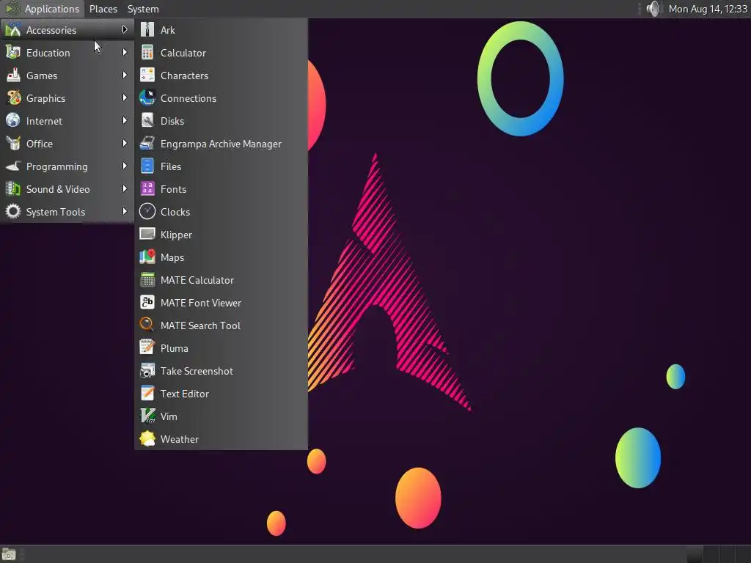Screen dimensions: 751x563
Task: Click the volume speaker icon in panel
Action: [653, 9]
